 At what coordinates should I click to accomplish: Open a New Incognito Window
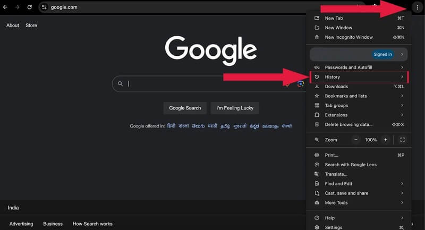point(359,37)
